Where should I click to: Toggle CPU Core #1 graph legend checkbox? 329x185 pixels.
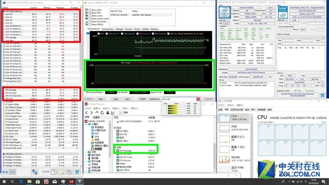tap(107, 33)
